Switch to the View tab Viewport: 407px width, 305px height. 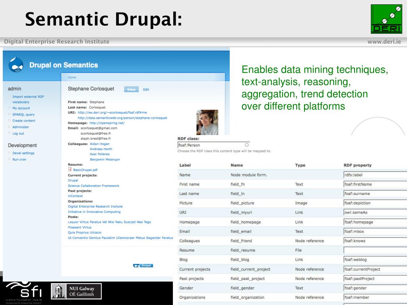(x=131, y=89)
